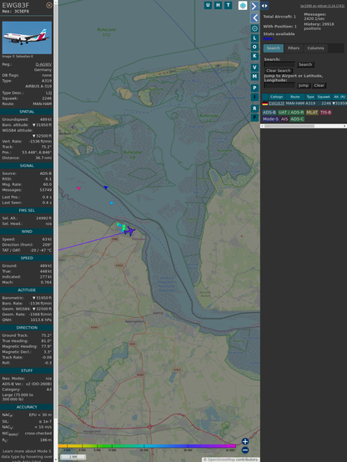Screen dimensions: 347x462
Task: Zoom in with the plus button
Action: pos(245,441)
